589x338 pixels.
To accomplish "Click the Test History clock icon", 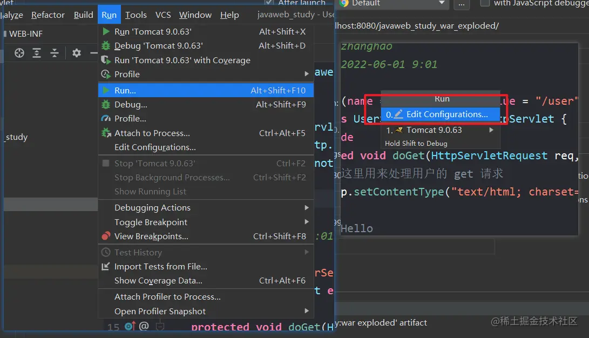I will [x=106, y=252].
